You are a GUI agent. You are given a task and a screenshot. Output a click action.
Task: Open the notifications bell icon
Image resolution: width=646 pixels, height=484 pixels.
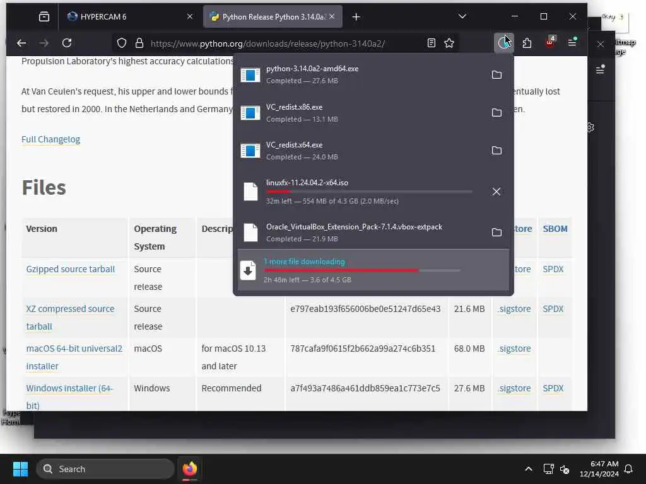(x=628, y=469)
